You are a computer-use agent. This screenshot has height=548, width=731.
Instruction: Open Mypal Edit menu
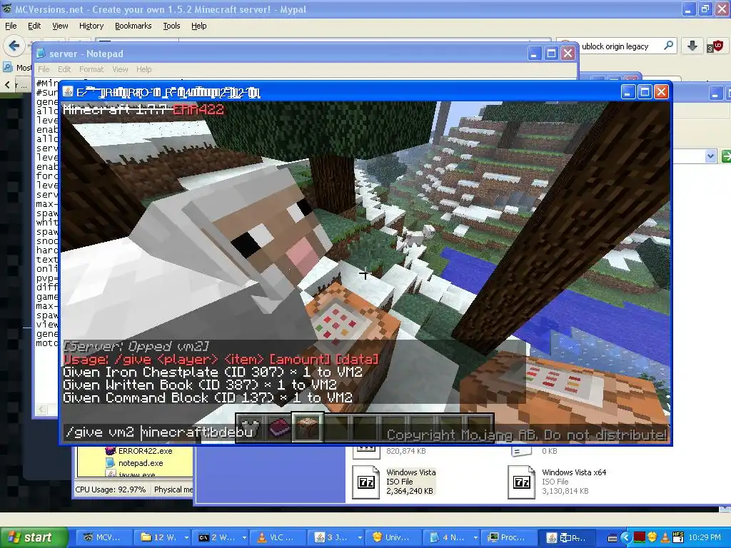point(34,26)
